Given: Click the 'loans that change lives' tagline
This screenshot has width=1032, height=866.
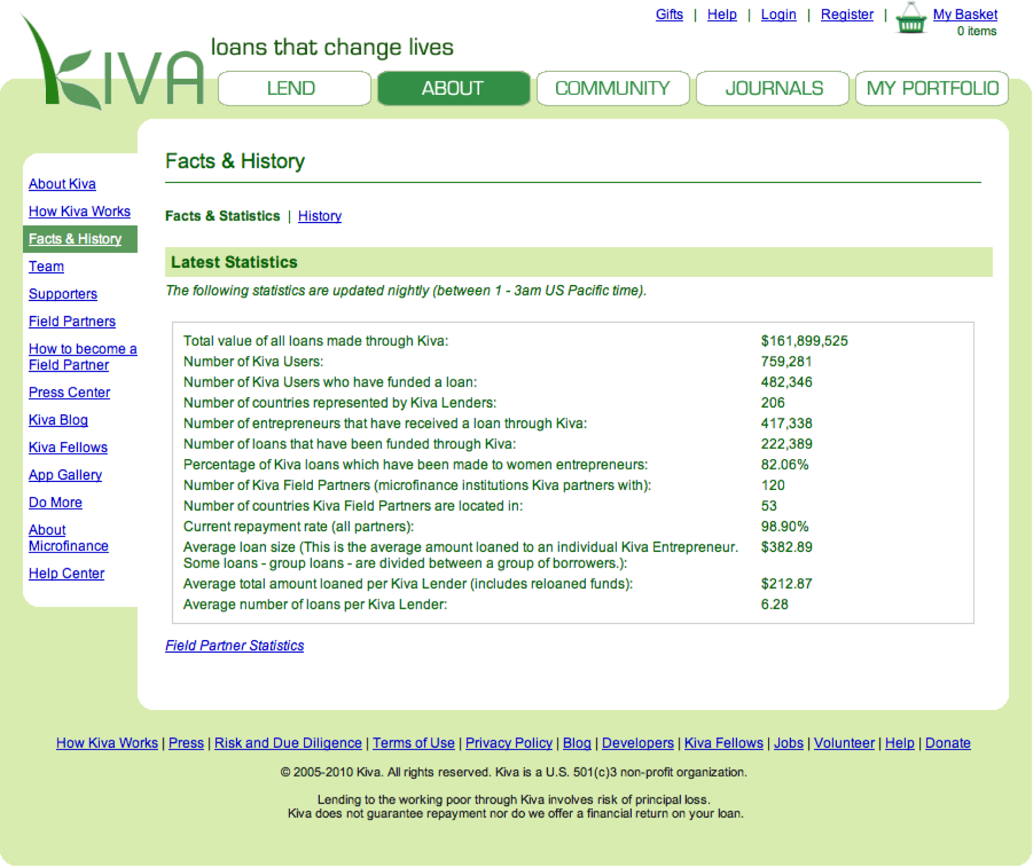Looking at the screenshot, I should click(x=332, y=47).
